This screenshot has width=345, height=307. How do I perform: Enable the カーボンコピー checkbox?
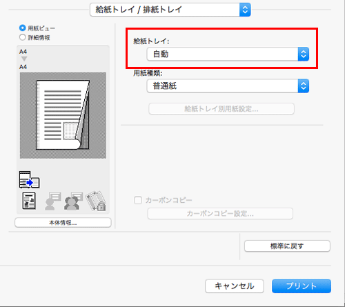coord(138,200)
